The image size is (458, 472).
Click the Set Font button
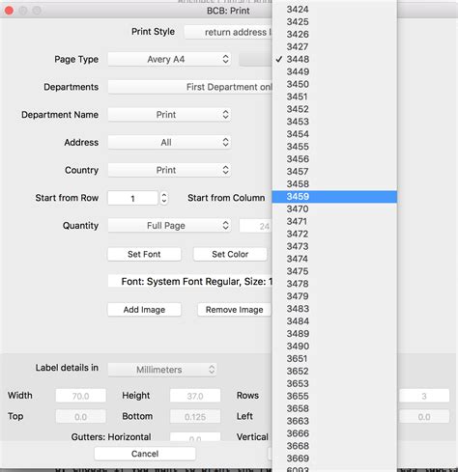(144, 254)
